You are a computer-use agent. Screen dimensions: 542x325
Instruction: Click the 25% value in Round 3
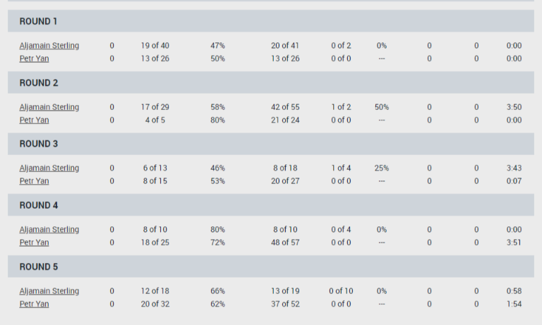[x=382, y=168]
